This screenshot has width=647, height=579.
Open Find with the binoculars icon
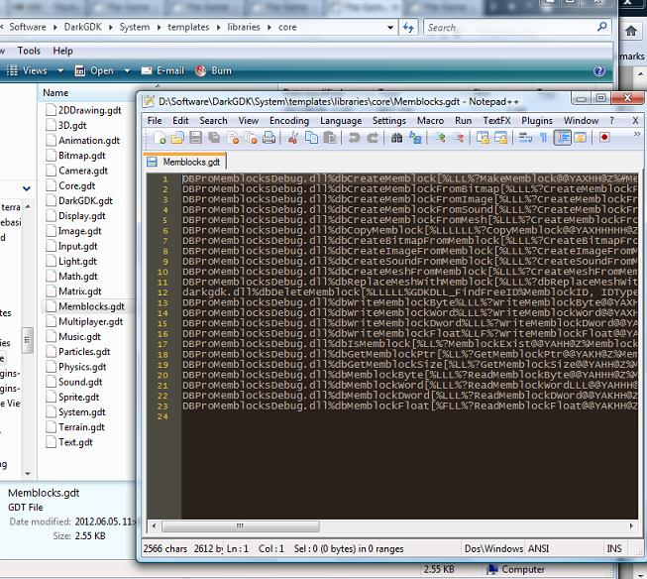(x=396, y=138)
